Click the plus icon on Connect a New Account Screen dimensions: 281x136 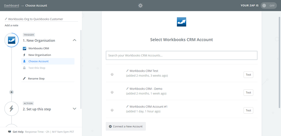click(110, 126)
